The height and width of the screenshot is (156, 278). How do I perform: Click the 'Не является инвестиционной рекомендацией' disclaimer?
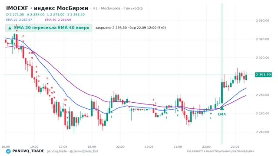pos(221,151)
